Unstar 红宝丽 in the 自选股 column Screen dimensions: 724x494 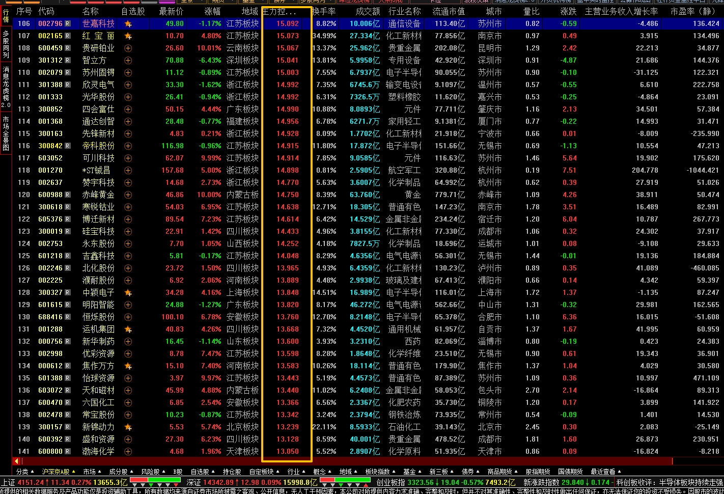pos(128,36)
